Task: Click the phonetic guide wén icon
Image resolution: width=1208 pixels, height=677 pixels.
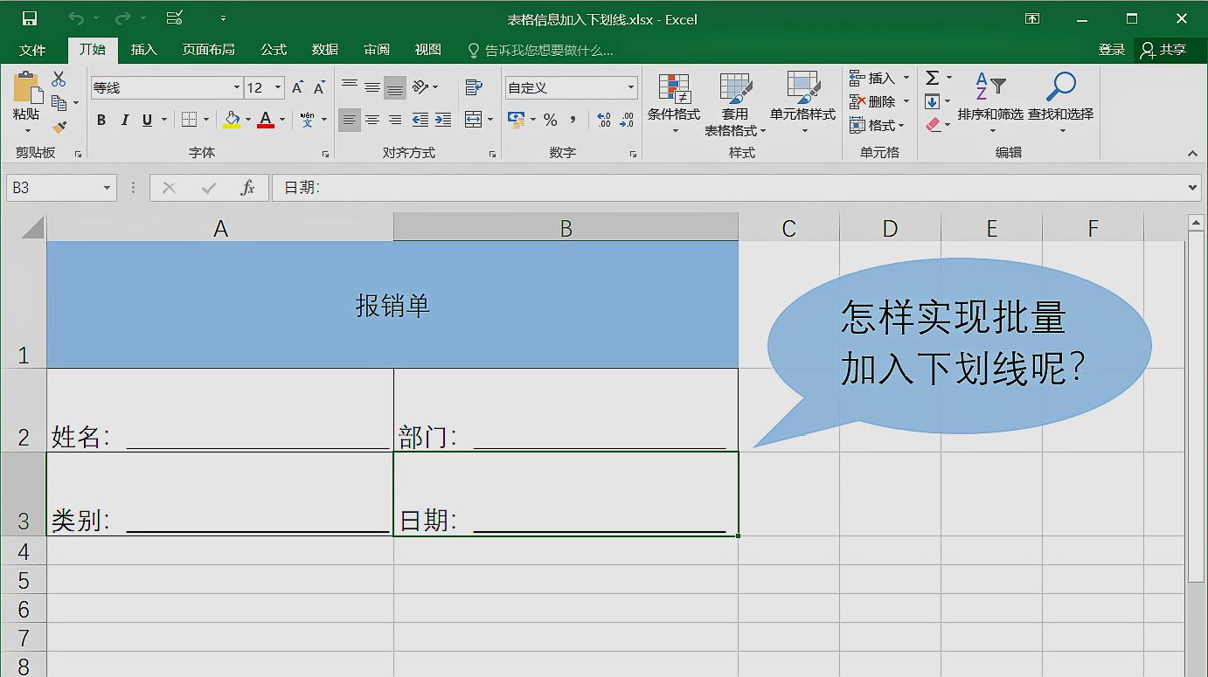Action: (307, 120)
